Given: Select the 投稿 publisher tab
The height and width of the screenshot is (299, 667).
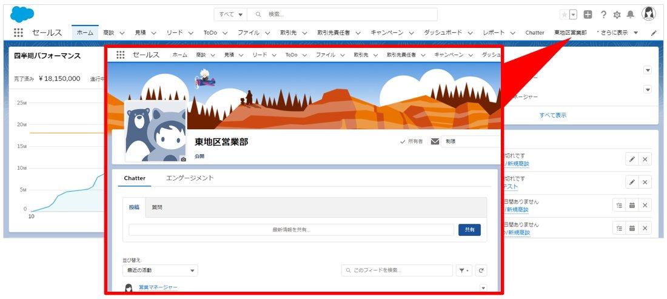Looking at the screenshot, I should [134, 207].
